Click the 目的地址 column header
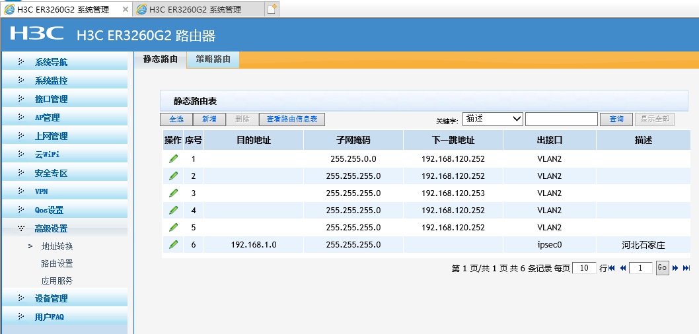 tap(254, 141)
